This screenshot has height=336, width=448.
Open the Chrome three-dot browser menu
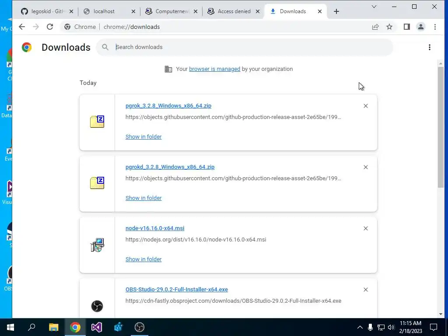pyautogui.click(x=435, y=27)
